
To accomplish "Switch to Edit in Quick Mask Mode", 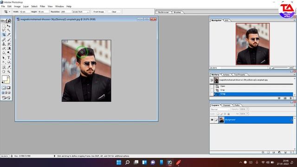I will click(x=8, y=88).
